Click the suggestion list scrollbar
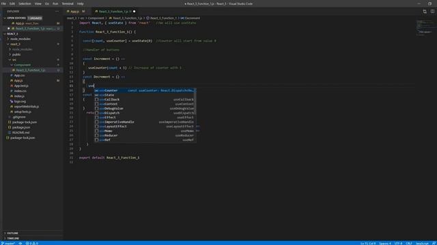Screen dimensions: 437x245 pos(195,101)
